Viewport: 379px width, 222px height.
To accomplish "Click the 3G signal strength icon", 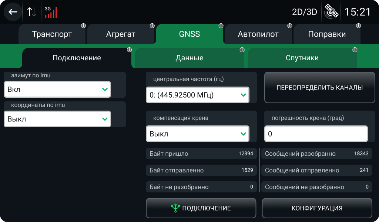I will 51,12.
